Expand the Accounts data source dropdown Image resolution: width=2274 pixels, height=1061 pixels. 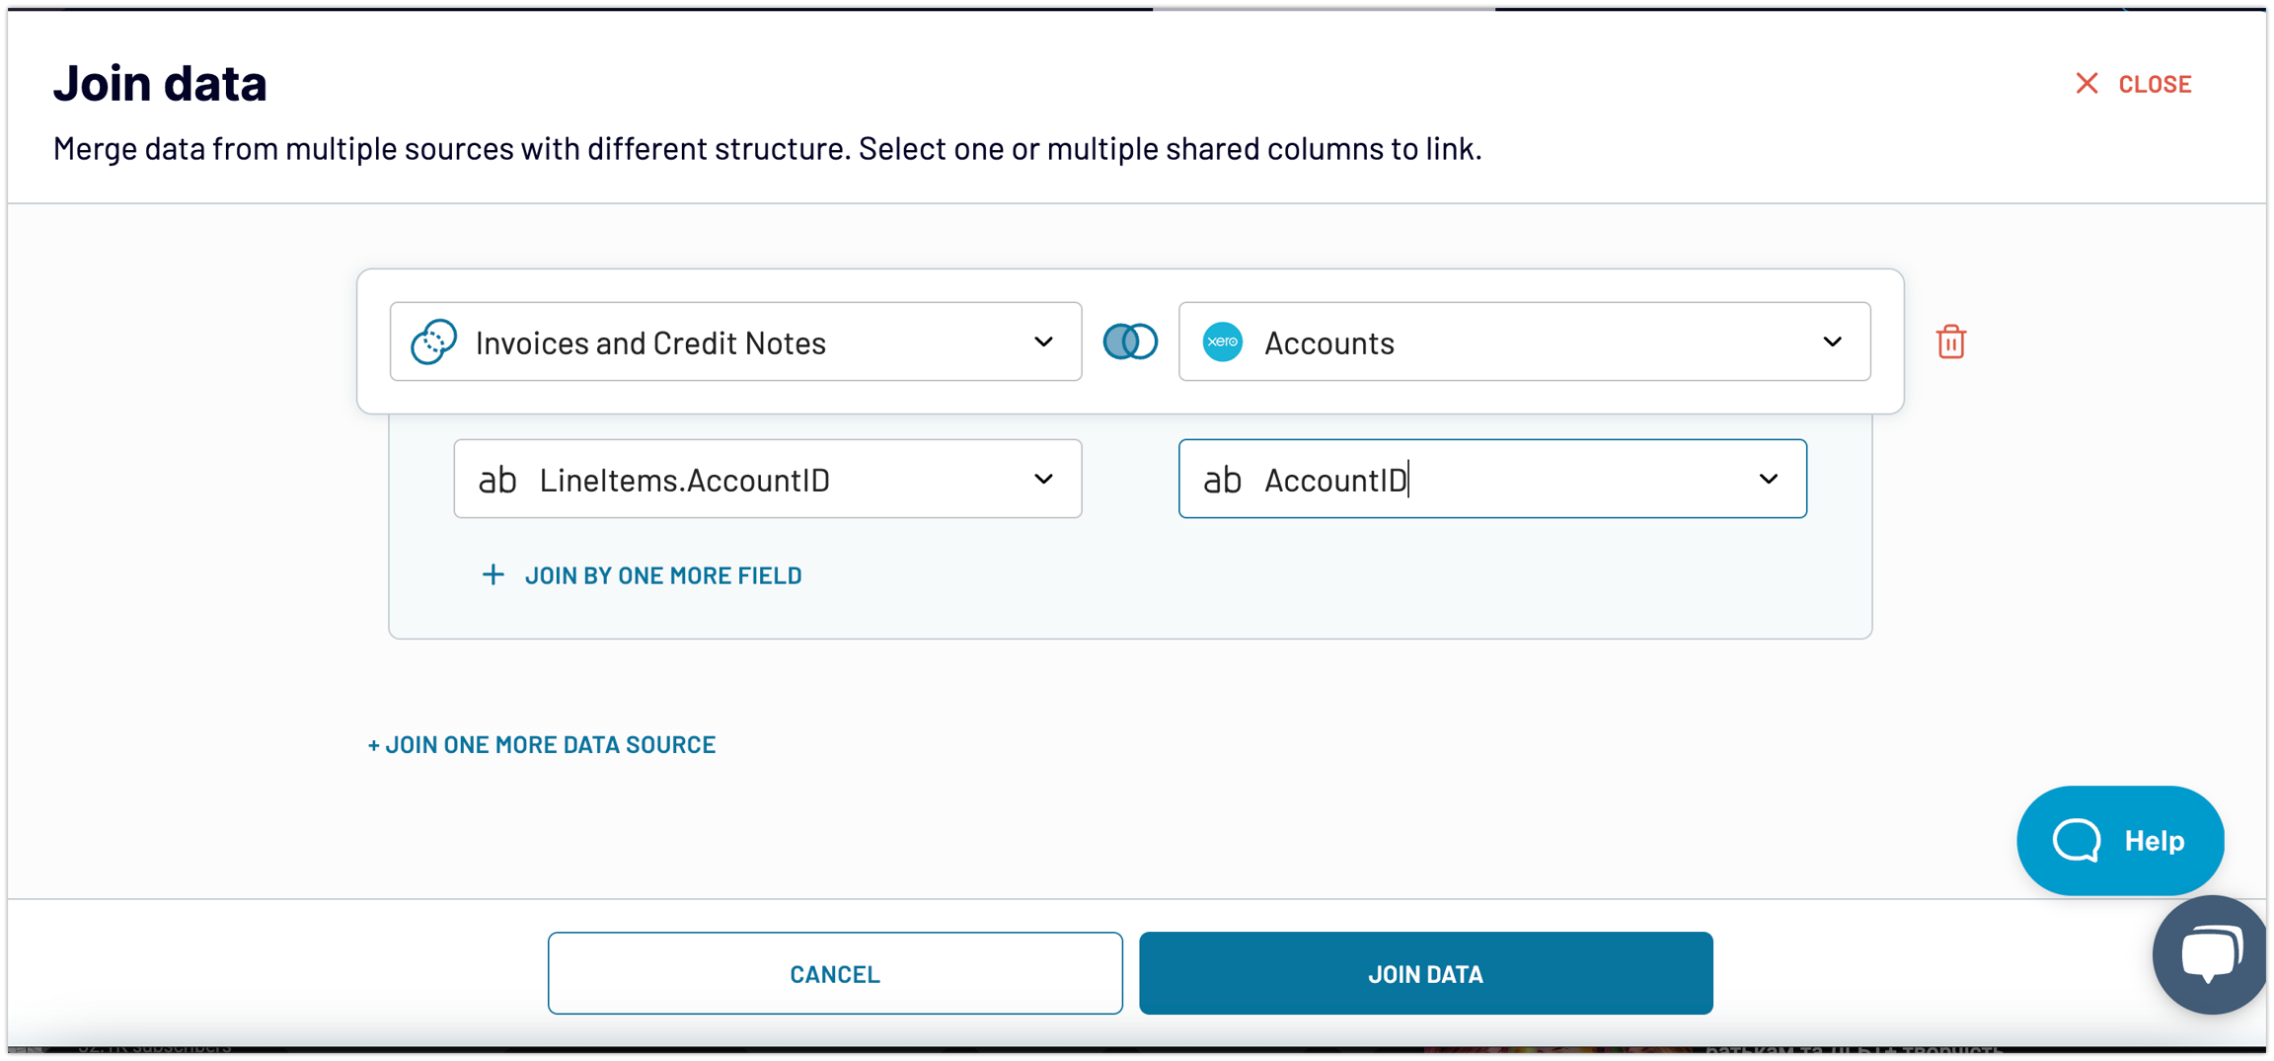(1832, 341)
